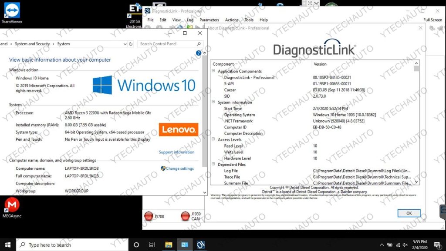Open the Control Panel address history dropdown
Image resolution: width=446 pixels, height=251 pixels.
pos(125,44)
